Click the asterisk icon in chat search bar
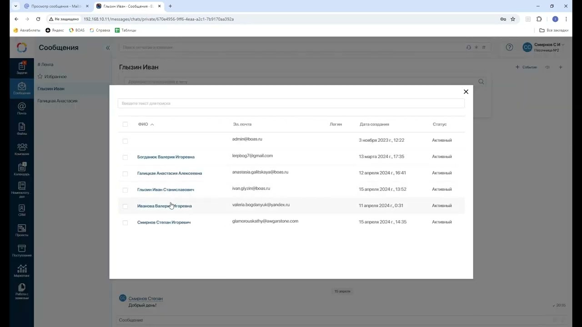 point(476,47)
